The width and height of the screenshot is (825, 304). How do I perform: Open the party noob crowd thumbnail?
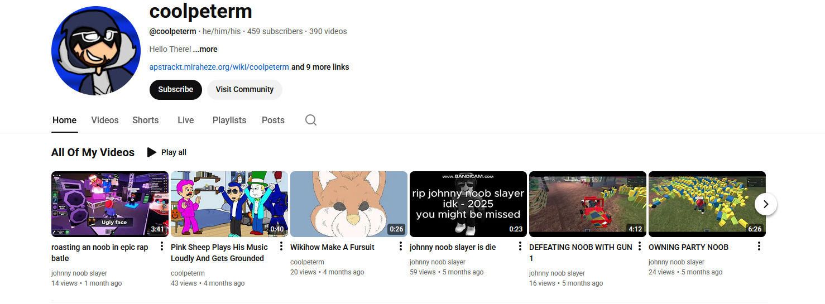point(707,204)
